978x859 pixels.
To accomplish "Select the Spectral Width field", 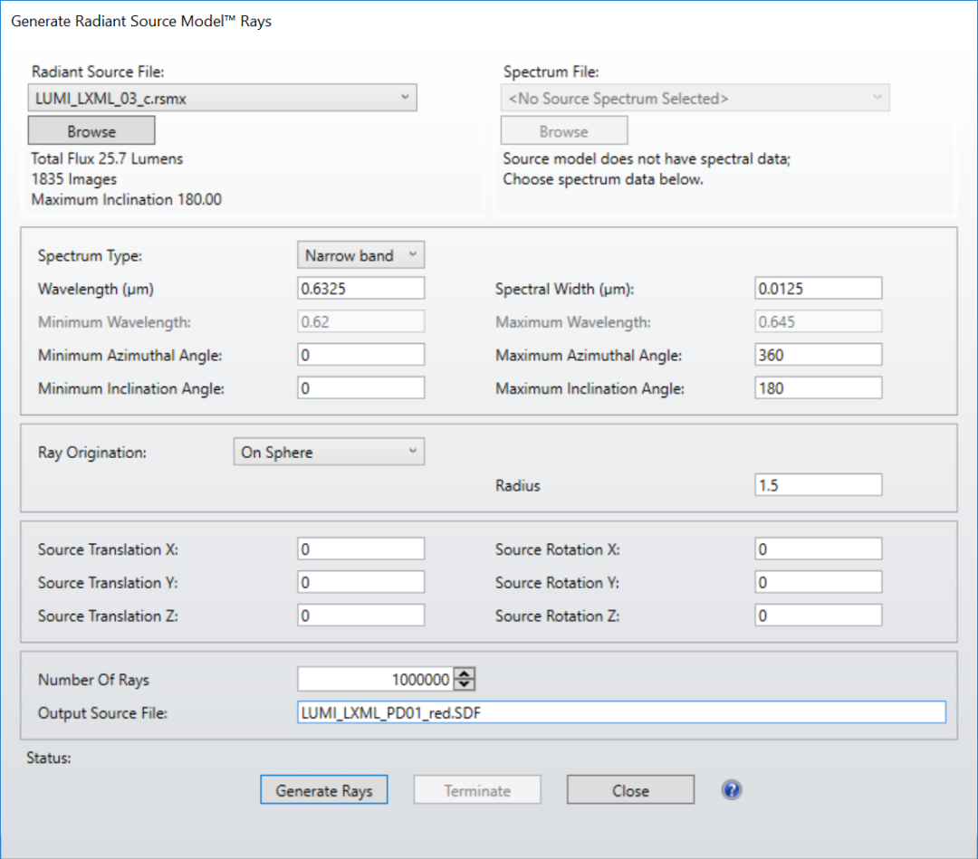I will pos(819,289).
